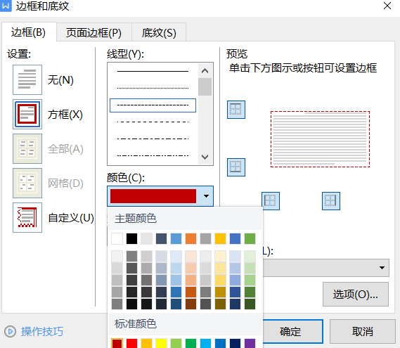The width and height of the screenshot is (400, 348).
Task: Select the solid line style
Action: [153, 71]
